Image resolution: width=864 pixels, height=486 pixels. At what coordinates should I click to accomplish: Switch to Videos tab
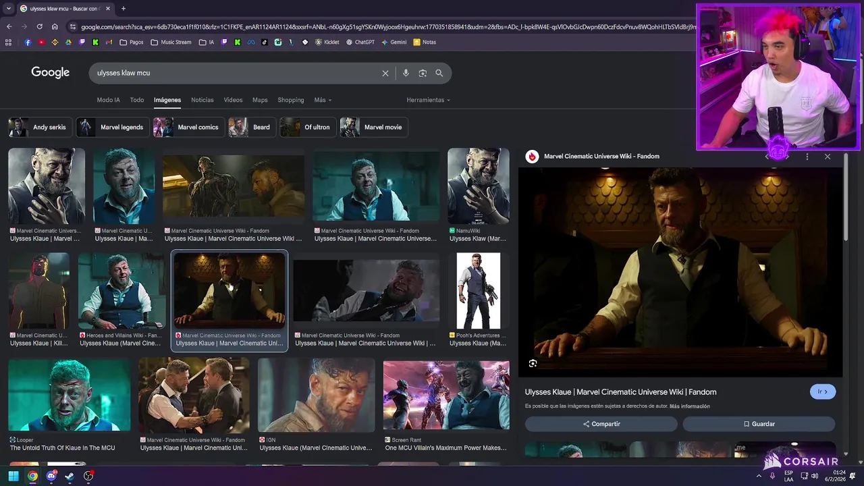233,100
